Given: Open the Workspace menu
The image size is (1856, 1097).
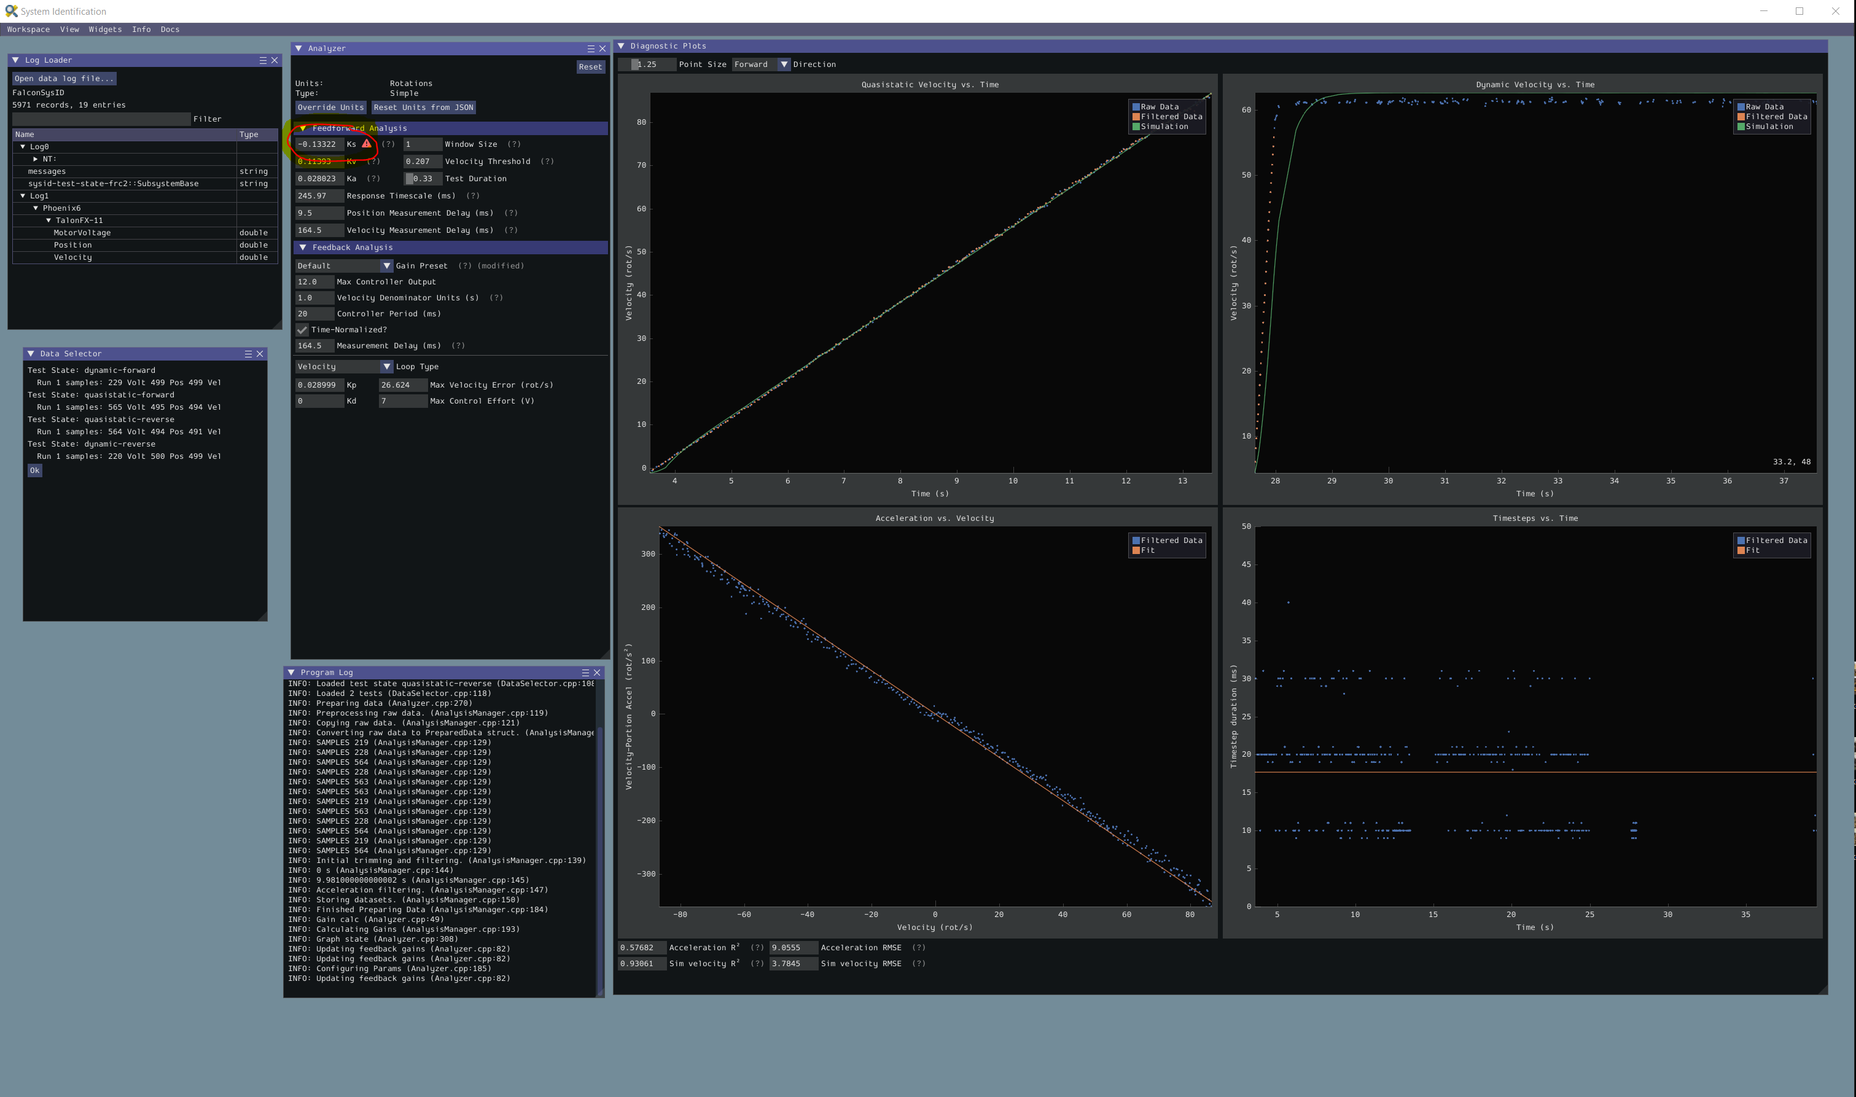Looking at the screenshot, I should (x=28, y=29).
